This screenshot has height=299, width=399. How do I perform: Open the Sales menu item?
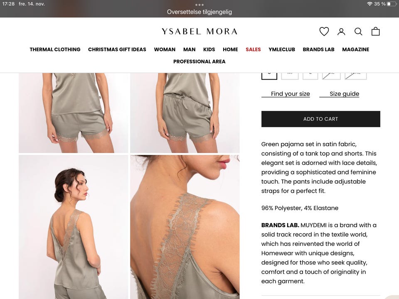click(253, 49)
